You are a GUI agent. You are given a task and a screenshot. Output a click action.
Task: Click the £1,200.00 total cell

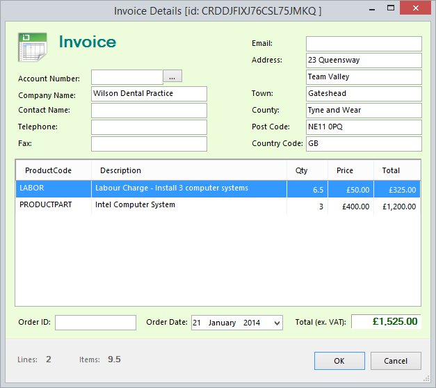tap(397, 206)
